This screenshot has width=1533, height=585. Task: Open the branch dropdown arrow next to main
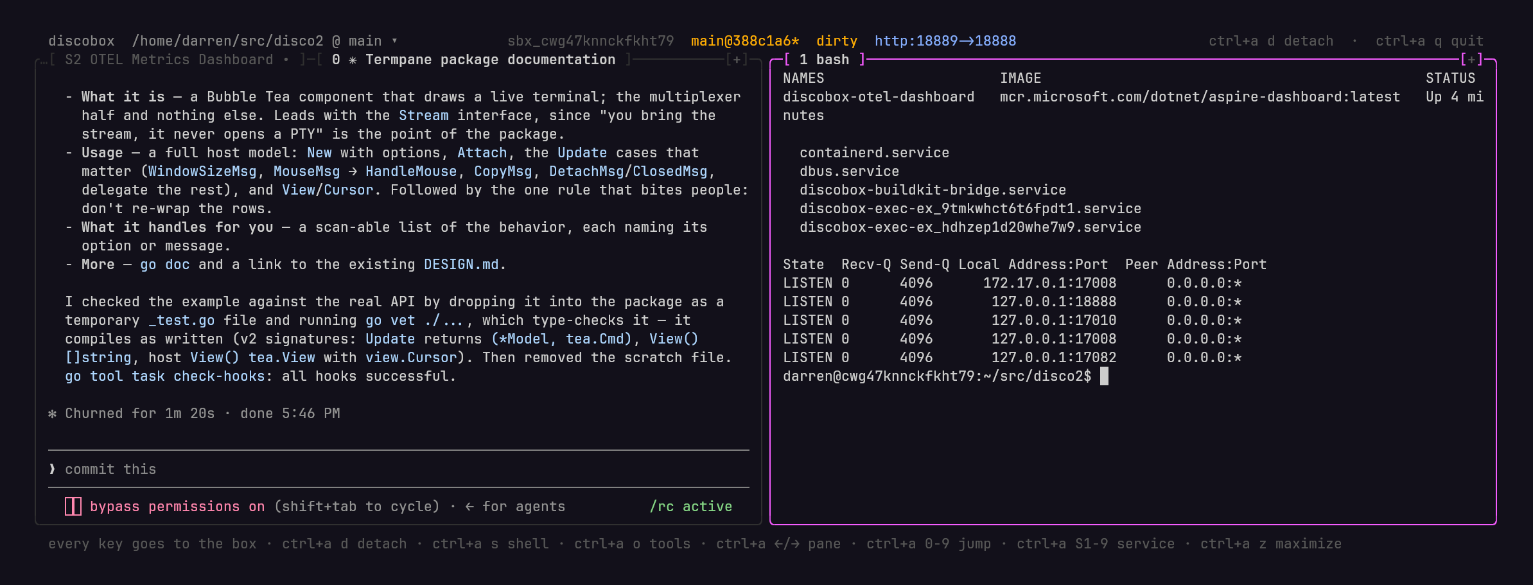point(394,40)
